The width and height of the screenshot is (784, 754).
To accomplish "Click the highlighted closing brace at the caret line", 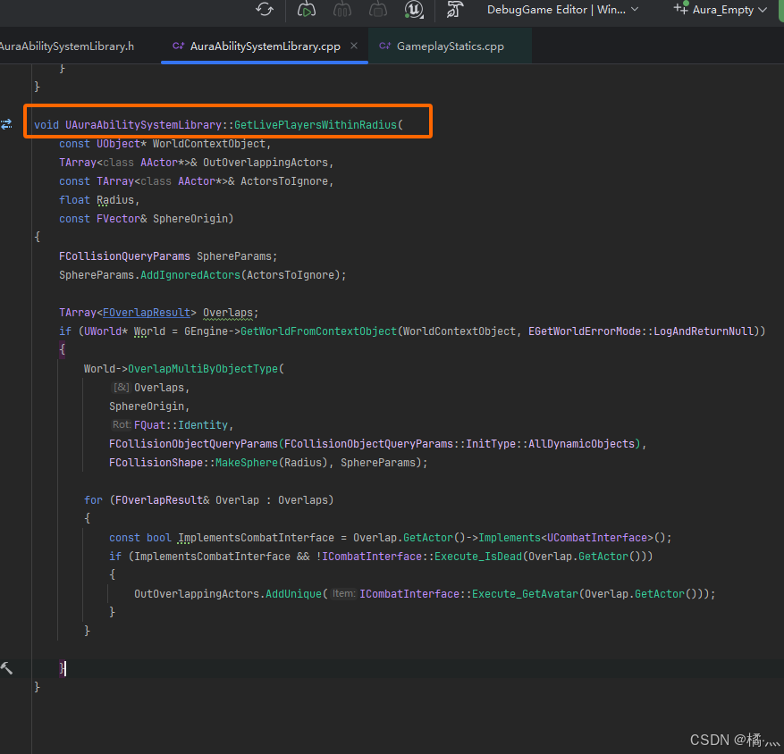I will click(x=62, y=668).
